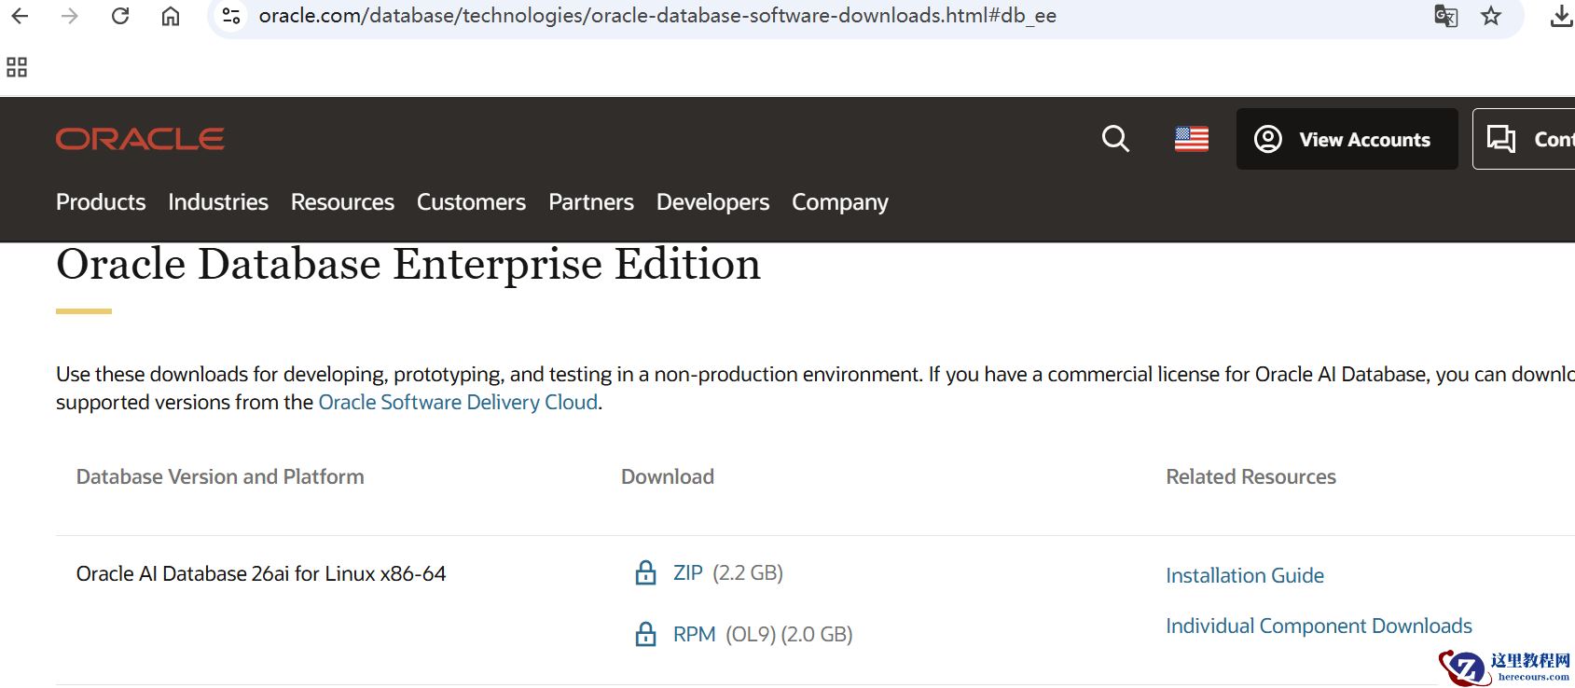Open the apps grid icon
This screenshot has height=688, width=1575.
point(17,67)
